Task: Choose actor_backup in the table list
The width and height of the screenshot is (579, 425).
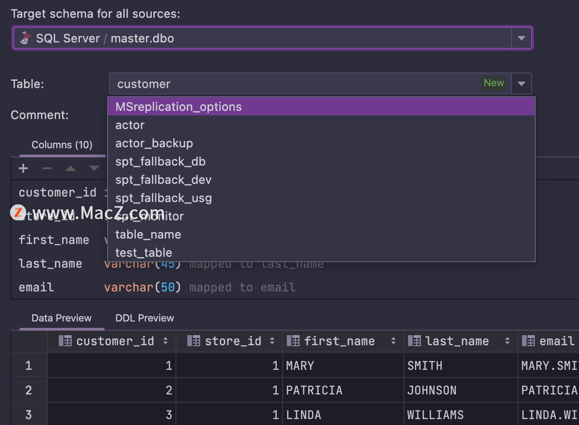Action: point(321,143)
